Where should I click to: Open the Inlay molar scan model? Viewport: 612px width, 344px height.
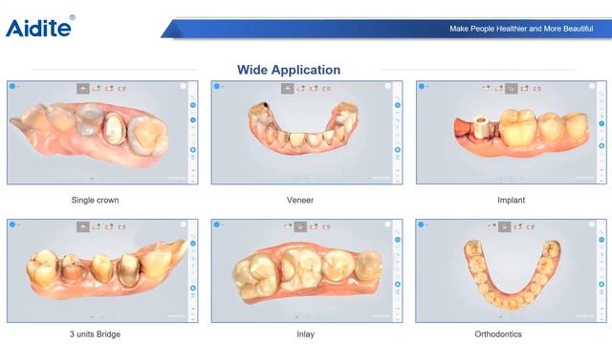click(308, 273)
